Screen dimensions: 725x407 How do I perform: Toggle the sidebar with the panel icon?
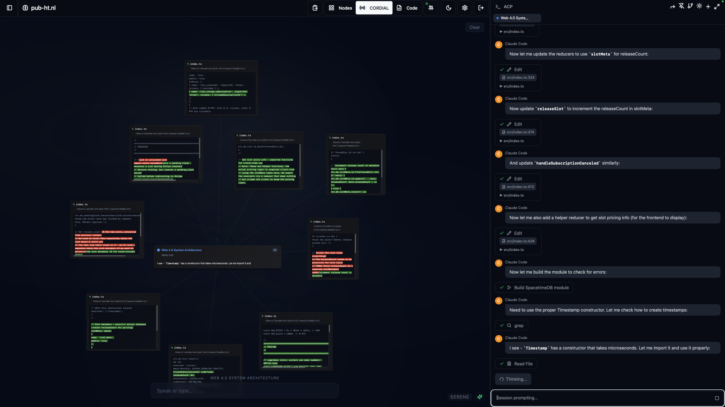tap(9, 8)
